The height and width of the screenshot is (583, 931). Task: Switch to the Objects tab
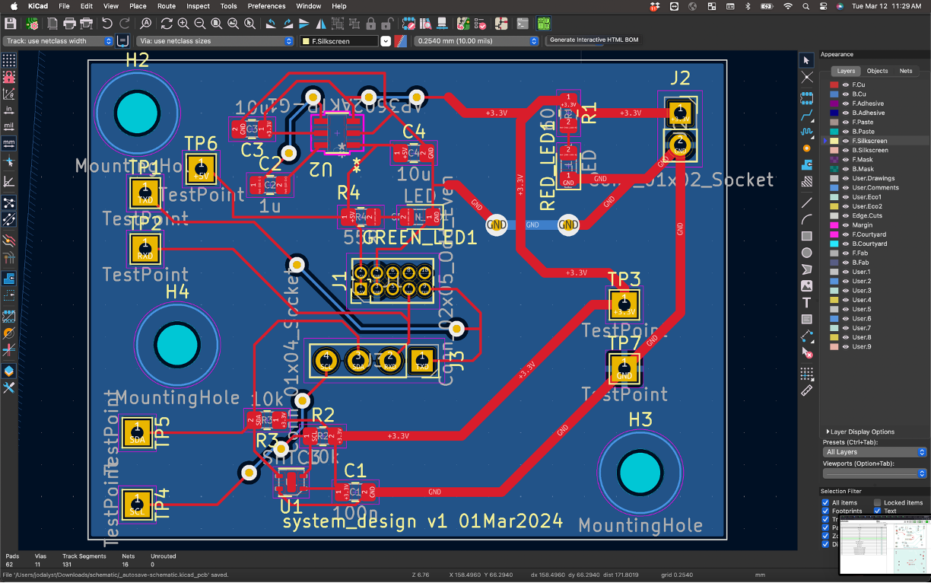click(877, 71)
